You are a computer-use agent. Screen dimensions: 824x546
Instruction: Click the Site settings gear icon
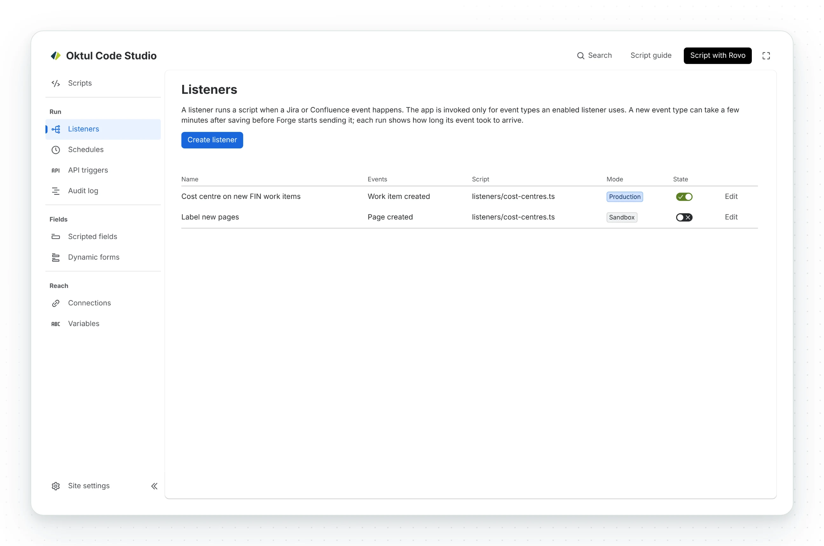click(x=56, y=486)
